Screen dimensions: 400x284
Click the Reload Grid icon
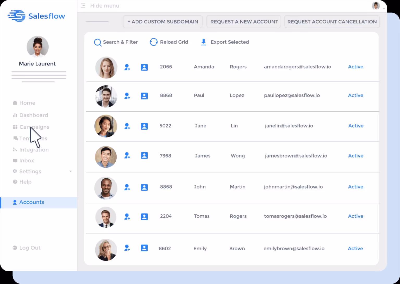(154, 42)
